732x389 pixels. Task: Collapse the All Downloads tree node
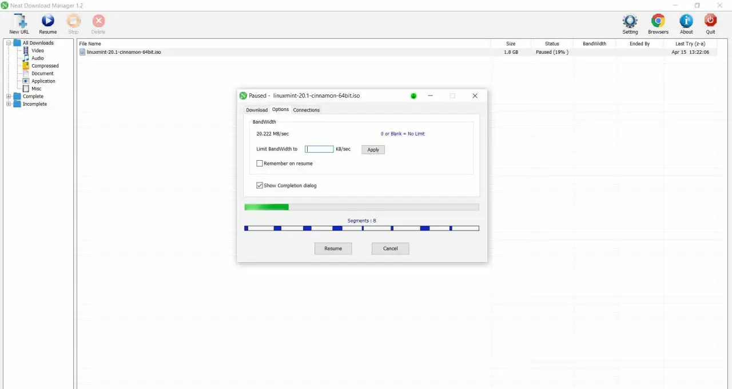pos(7,42)
